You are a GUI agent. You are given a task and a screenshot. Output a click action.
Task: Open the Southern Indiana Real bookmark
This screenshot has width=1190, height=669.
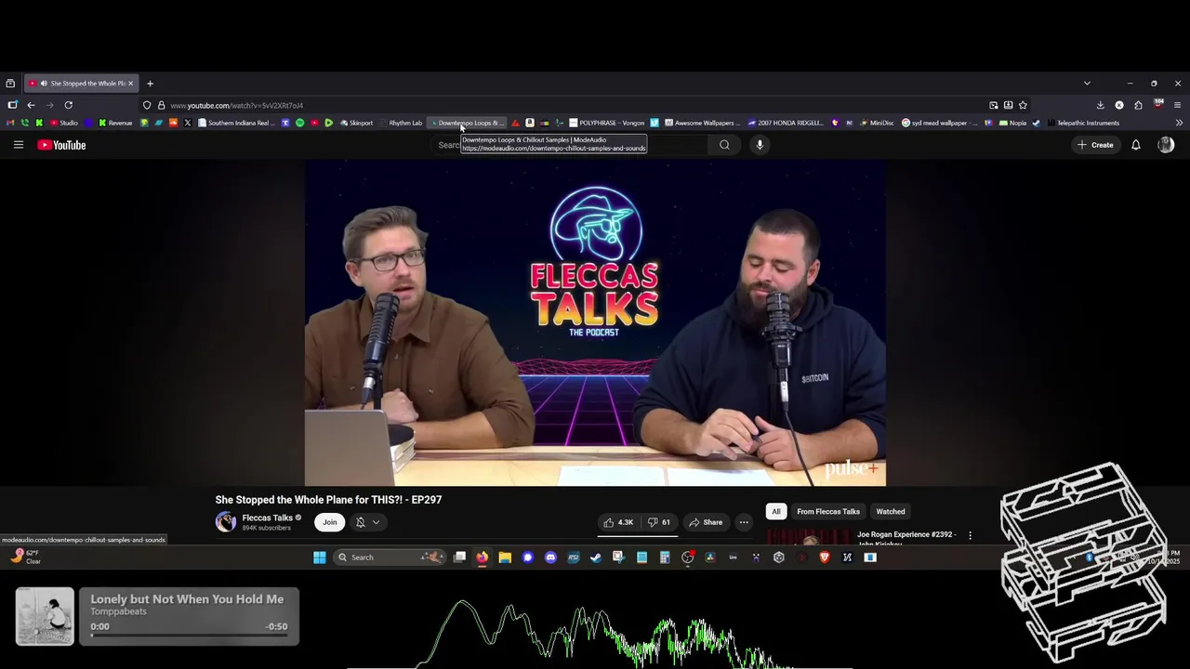point(237,123)
